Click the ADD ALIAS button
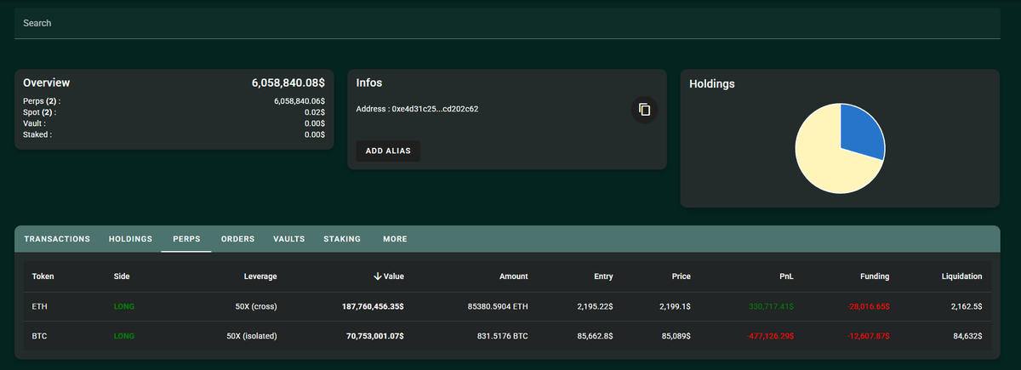The image size is (1021, 370). tap(388, 151)
